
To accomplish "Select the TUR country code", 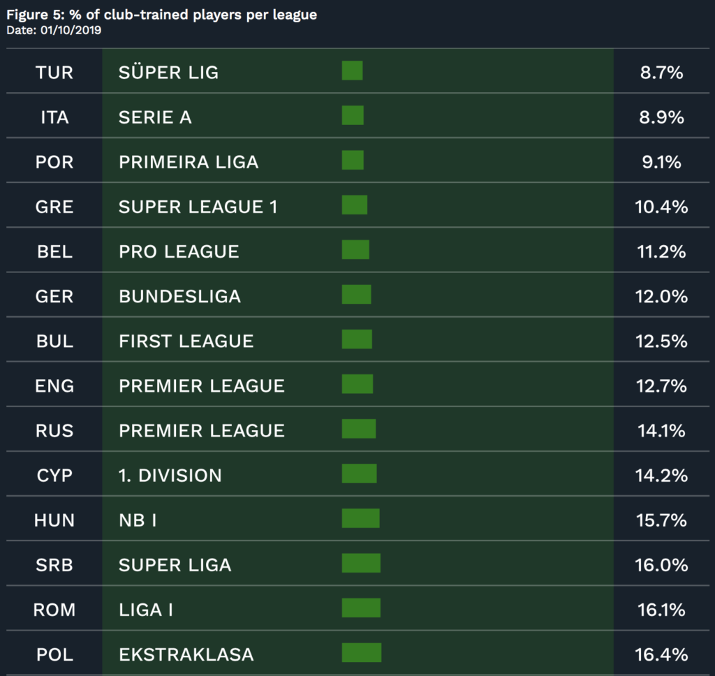I will (54, 73).
